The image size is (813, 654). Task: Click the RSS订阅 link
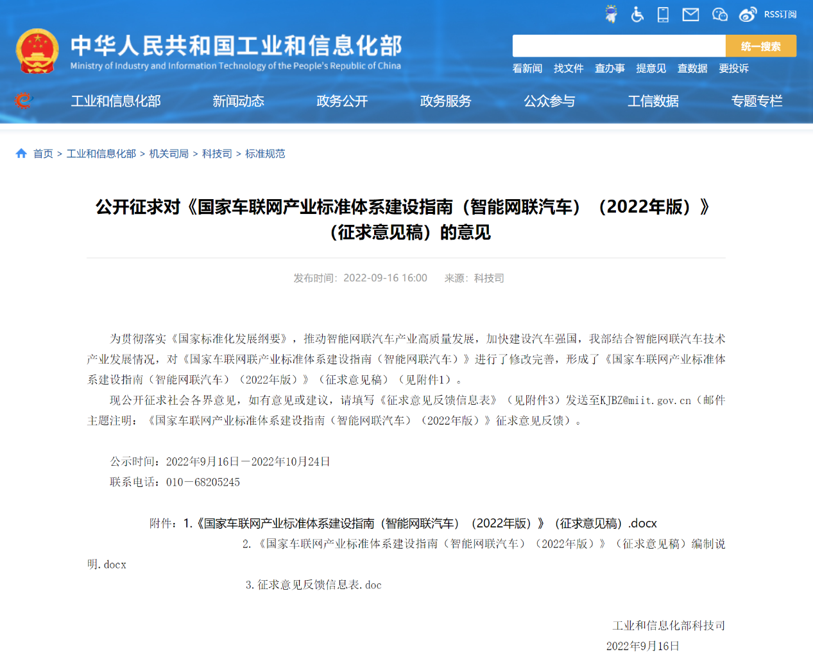tap(780, 14)
